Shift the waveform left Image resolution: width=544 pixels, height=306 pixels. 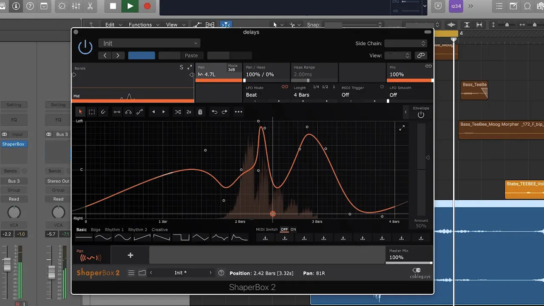click(153, 112)
